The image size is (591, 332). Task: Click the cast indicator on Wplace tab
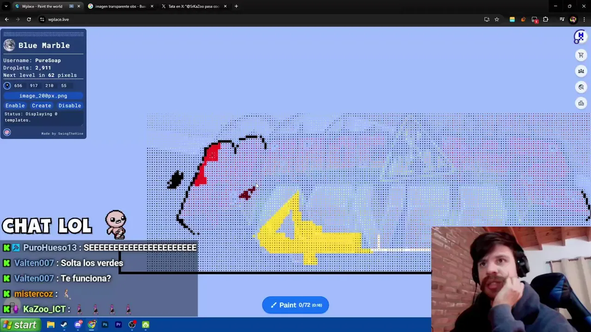pyautogui.click(x=71, y=6)
